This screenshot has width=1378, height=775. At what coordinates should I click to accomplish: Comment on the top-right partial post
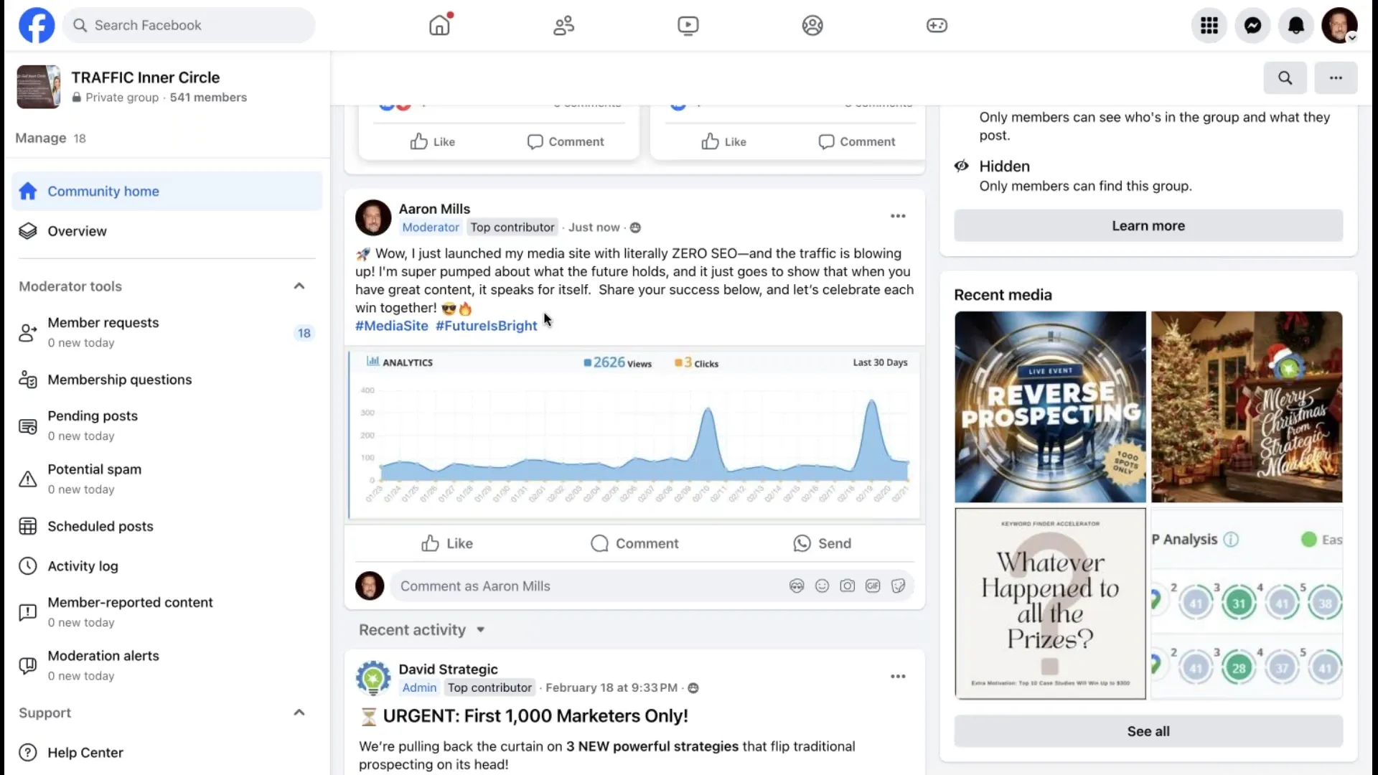coord(857,142)
